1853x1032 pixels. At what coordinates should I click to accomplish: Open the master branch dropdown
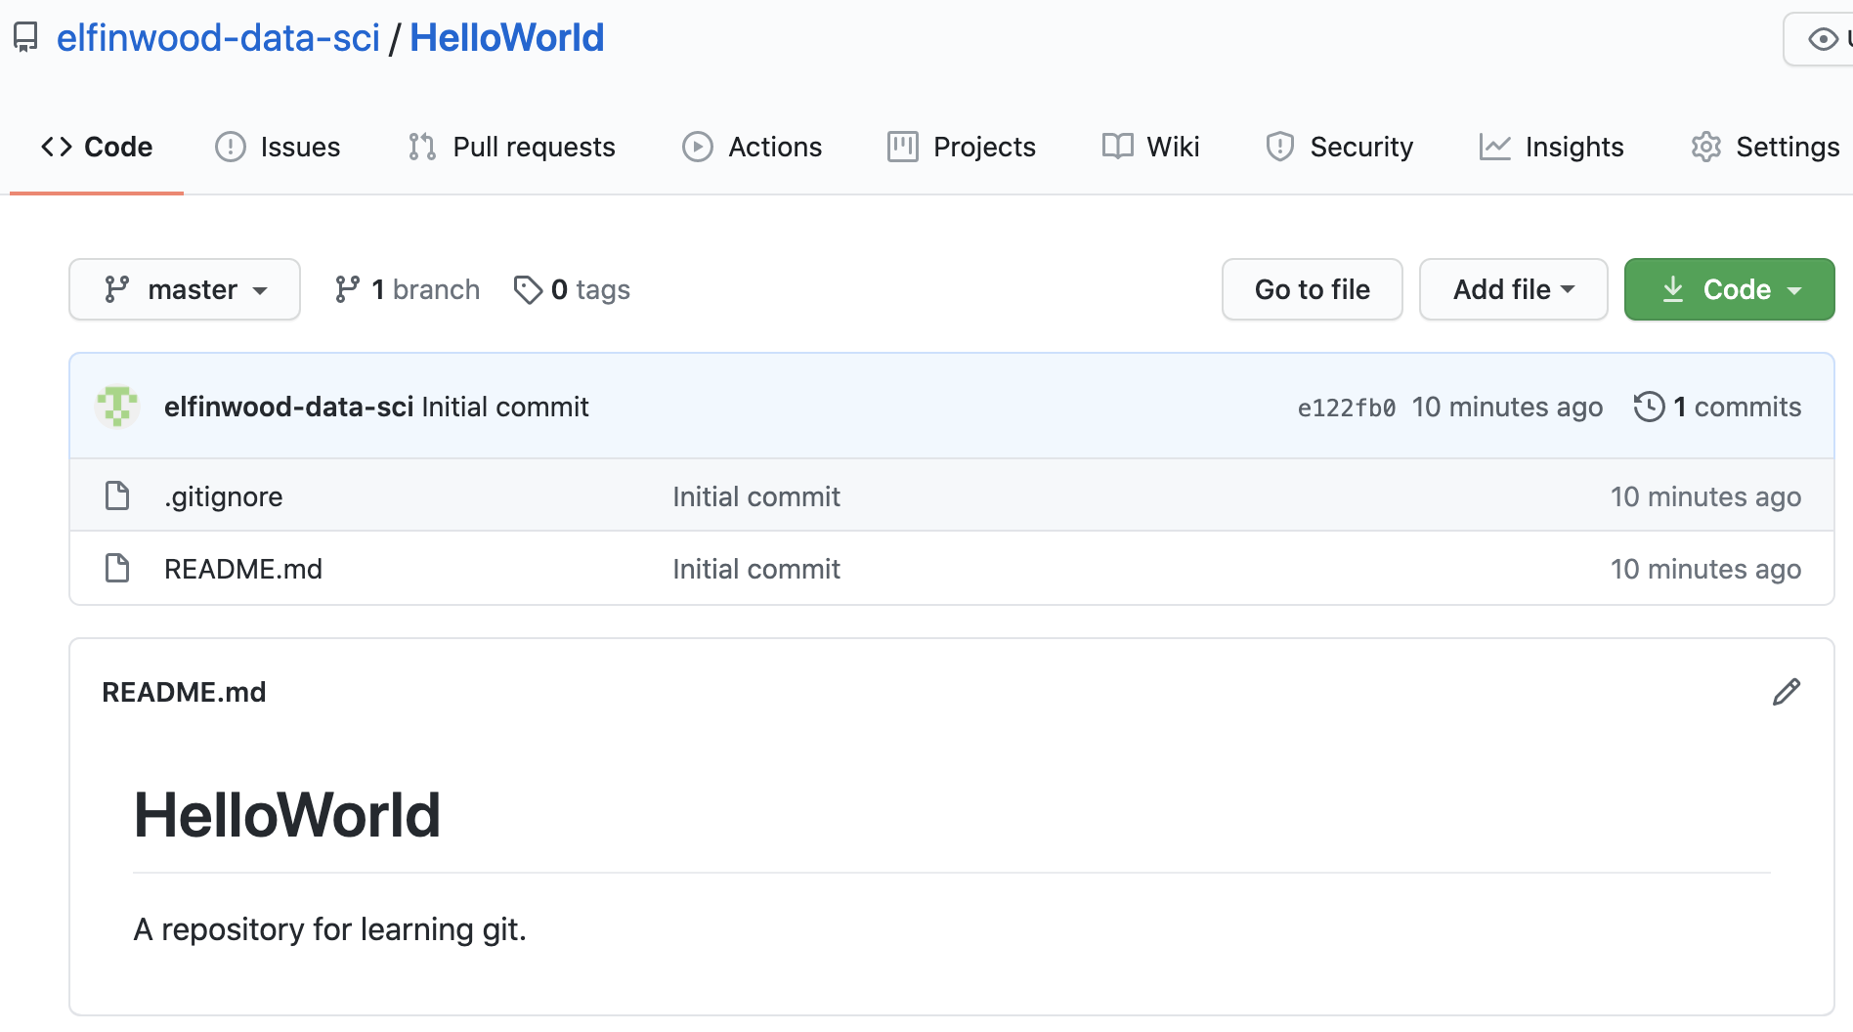(185, 289)
